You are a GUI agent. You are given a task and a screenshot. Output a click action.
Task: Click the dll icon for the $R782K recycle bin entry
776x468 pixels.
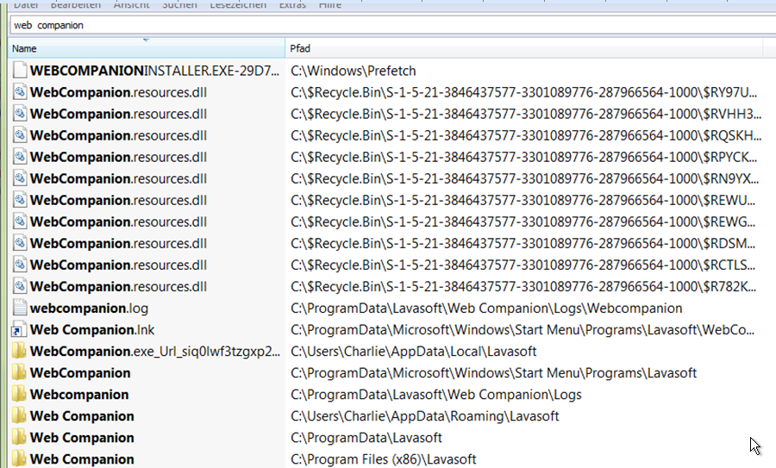pos(20,286)
